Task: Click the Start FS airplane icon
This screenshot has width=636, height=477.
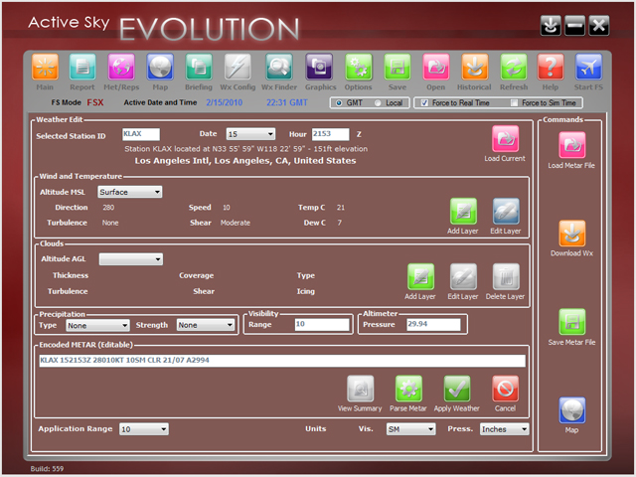Action: (588, 67)
